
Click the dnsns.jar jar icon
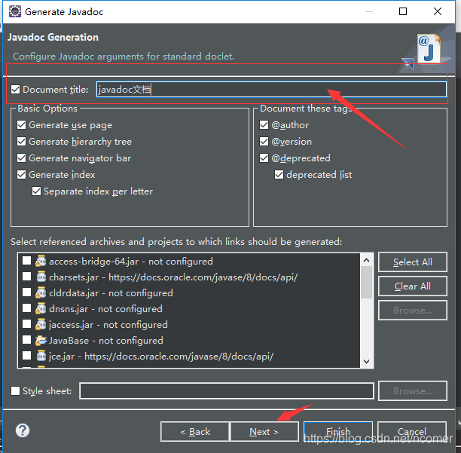click(x=41, y=309)
